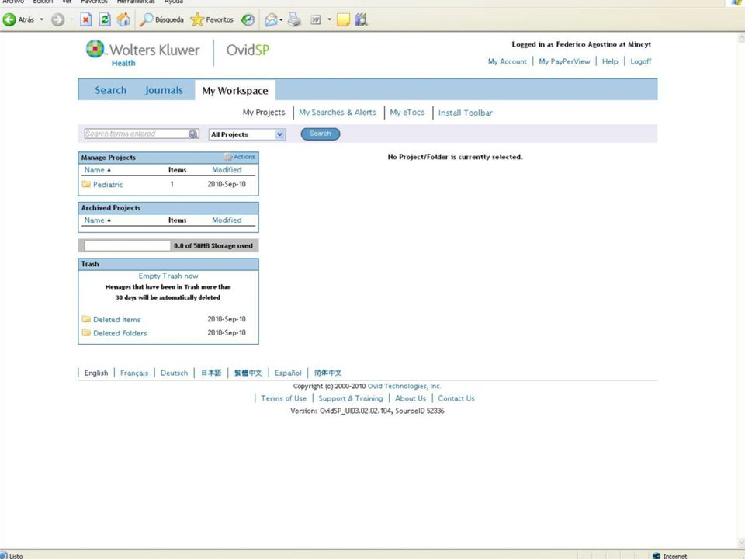Open the Help link
Viewport: 745px width, 559px height.
click(610, 61)
